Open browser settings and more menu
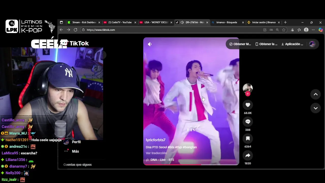The image size is (325, 183). (x=313, y=30)
